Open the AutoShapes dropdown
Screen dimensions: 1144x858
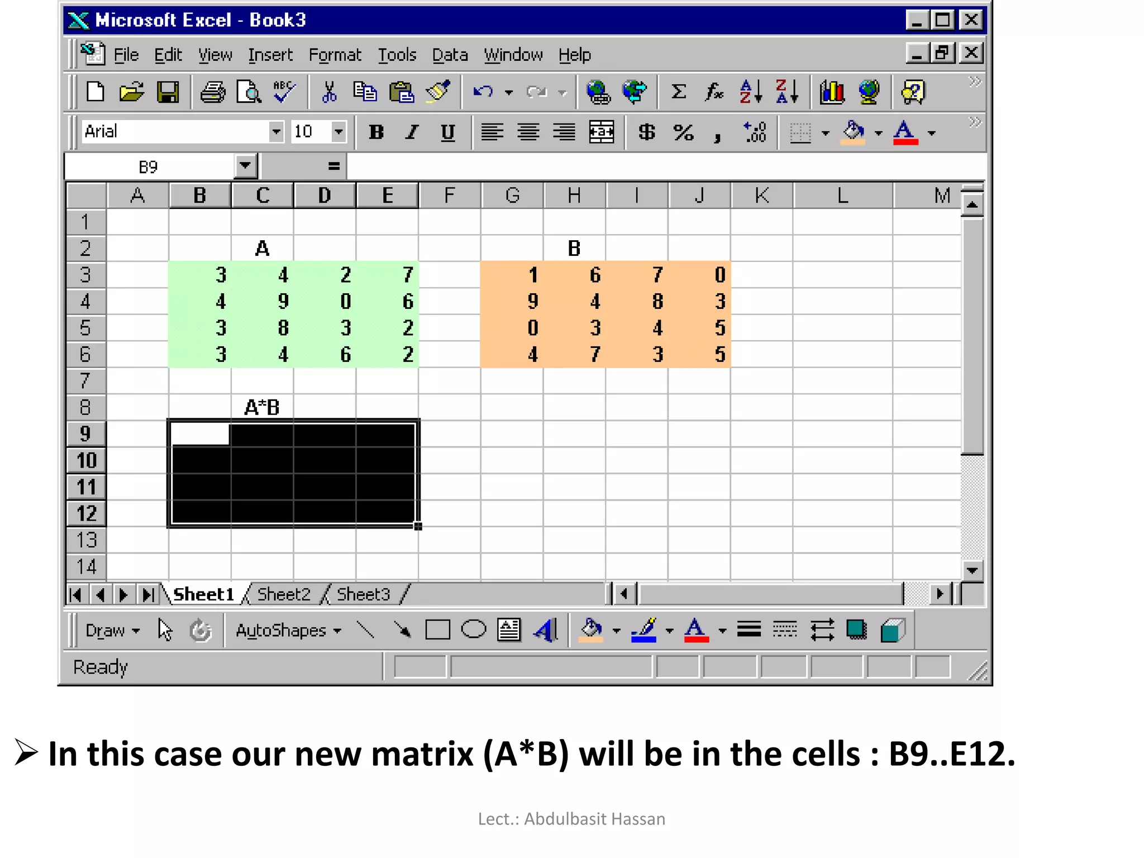click(288, 630)
